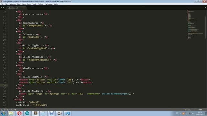The image size is (207, 116).
Task: Click highlighted line number 36 in gutter
Action: click(x=4, y=85)
